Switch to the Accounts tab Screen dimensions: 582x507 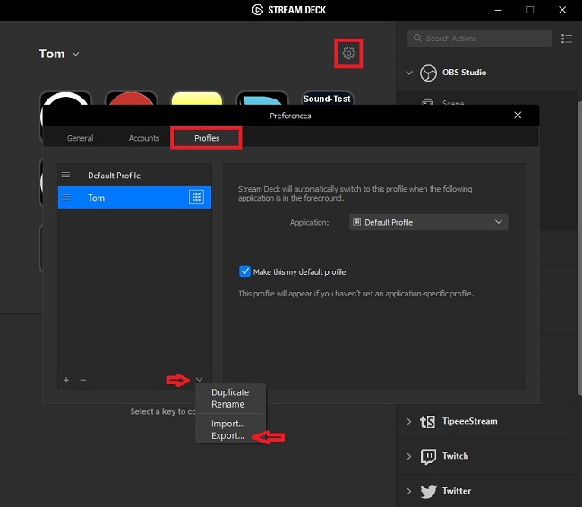coord(144,138)
